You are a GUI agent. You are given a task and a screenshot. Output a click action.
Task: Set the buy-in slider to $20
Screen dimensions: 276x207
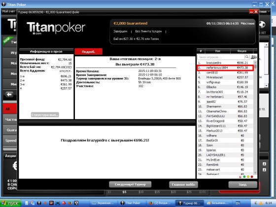point(173,192)
